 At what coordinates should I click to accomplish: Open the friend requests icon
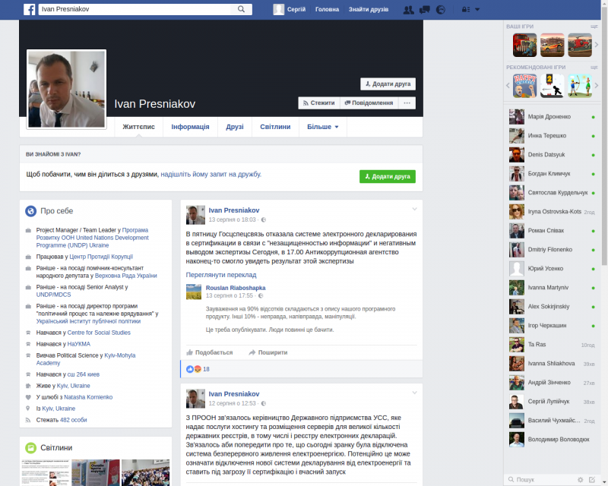coord(409,9)
